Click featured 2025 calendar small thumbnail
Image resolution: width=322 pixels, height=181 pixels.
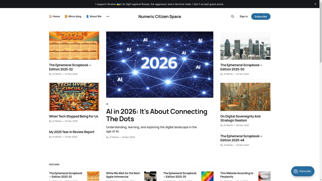coord(93,176)
